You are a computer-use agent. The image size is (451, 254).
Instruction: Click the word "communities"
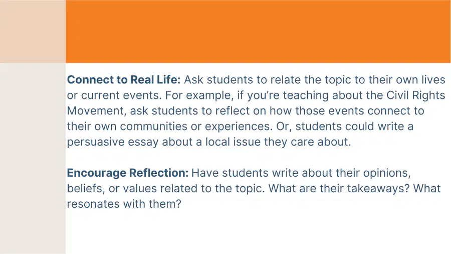point(154,126)
